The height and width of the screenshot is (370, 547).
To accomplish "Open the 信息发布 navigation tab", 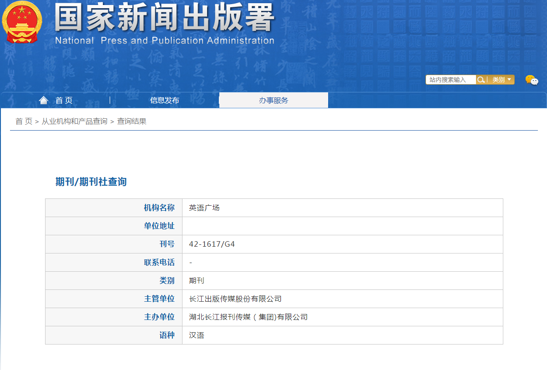I will 164,101.
